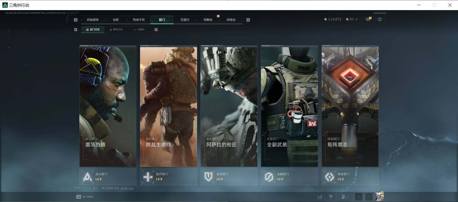Click the expand corner icon on 全副武装 card
Screen dimensions: 458x202
click(x=265, y=133)
